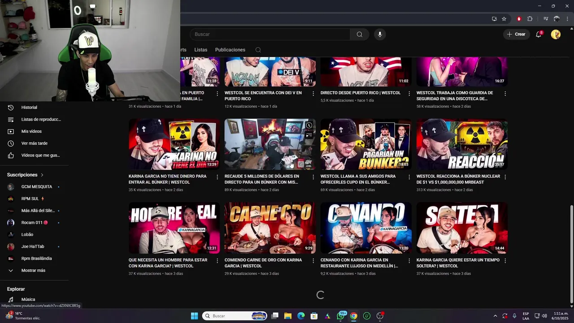Image resolution: width=574 pixels, height=323 pixels.
Task: Open options for Que necesita un hombre
Action: 217,261
